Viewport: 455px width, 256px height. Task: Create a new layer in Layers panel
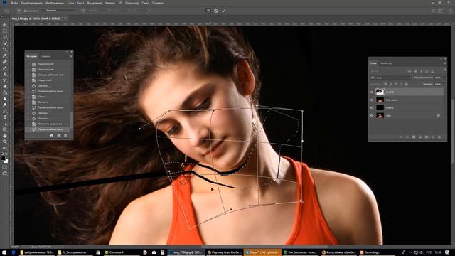click(433, 137)
